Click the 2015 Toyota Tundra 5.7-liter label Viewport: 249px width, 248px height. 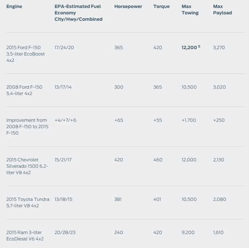click(27, 202)
